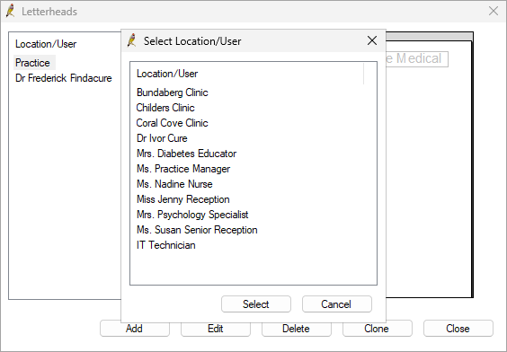The width and height of the screenshot is (507, 352).
Task: Select Dr Frederick Findacure letterhead
Action: pyautogui.click(x=63, y=78)
